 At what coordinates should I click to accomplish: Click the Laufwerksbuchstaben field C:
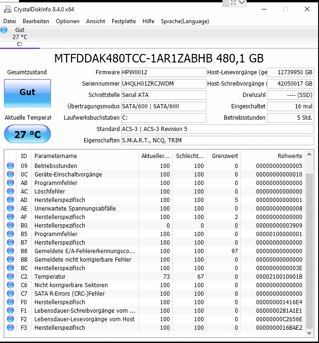click(x=164, y=118)
